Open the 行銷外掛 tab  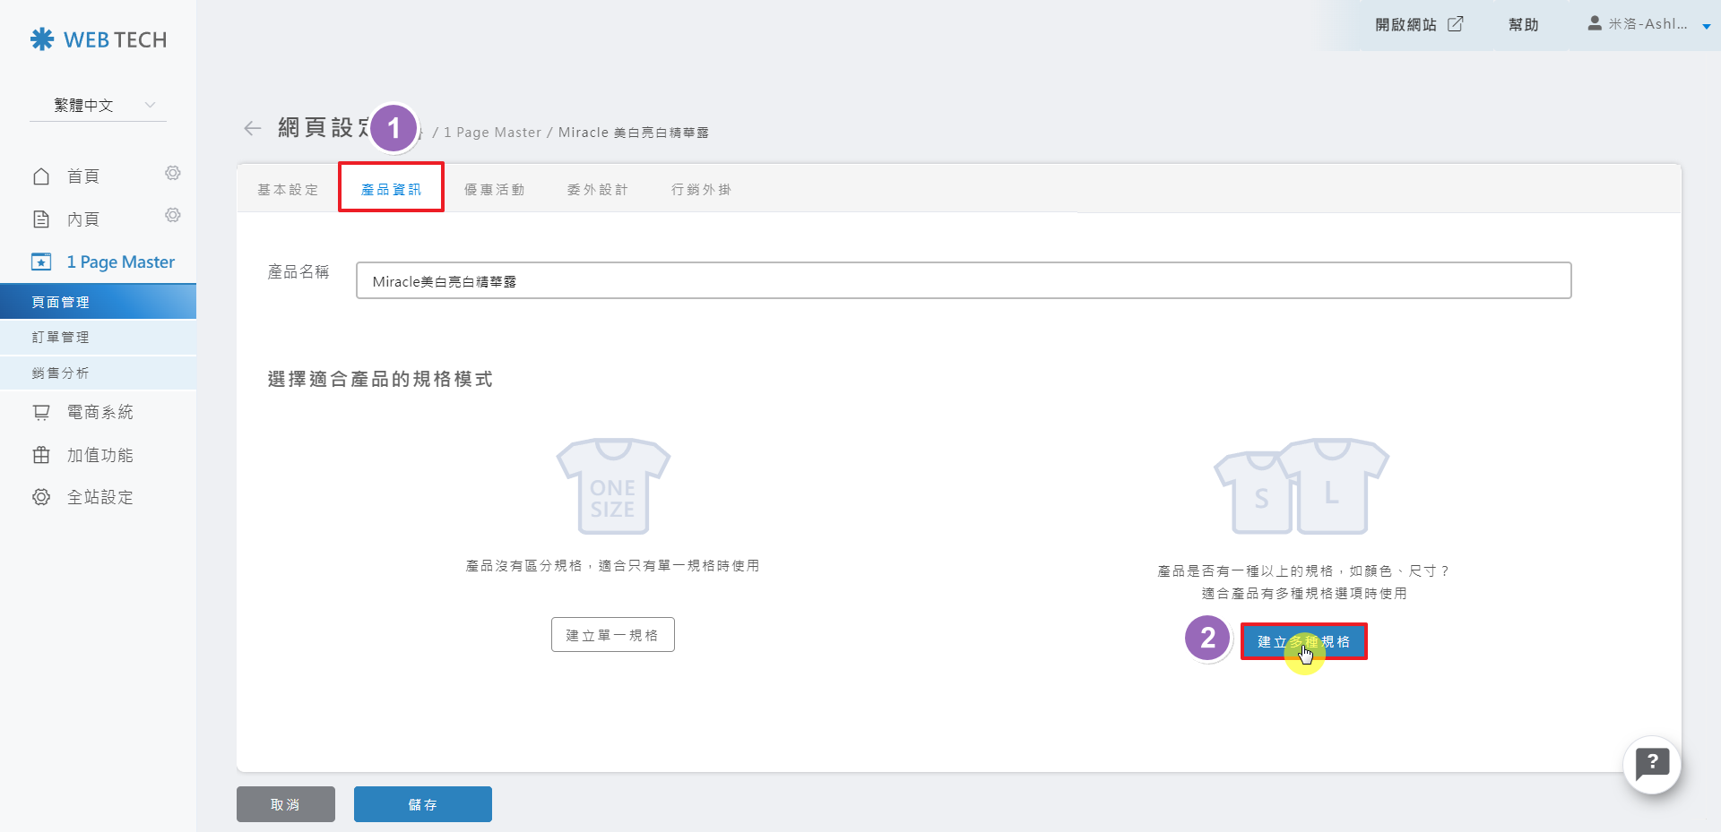(701, 190)
